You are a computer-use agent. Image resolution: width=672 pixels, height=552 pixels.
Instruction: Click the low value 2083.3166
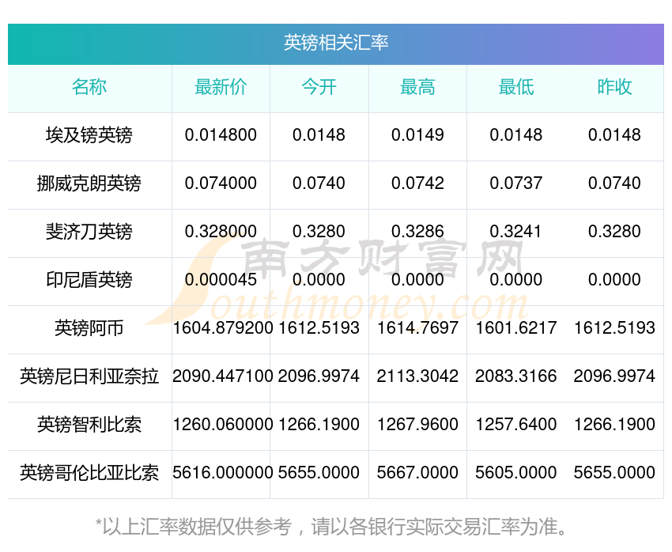pyautogui.click(x=516, y=376)
